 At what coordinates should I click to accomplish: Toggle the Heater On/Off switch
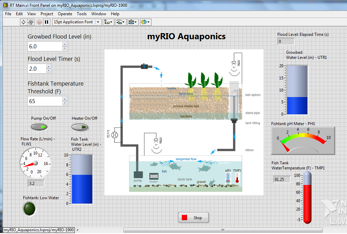[x=80, y=127]
